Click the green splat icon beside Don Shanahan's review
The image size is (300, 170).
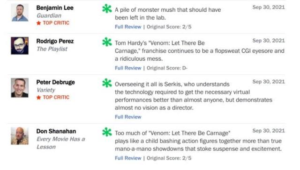click(x=107, y=132)
